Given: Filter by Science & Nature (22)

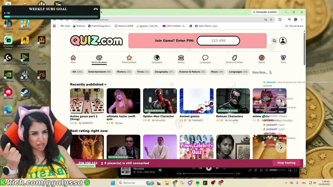Looking at the screenshot, I should 192,72.
